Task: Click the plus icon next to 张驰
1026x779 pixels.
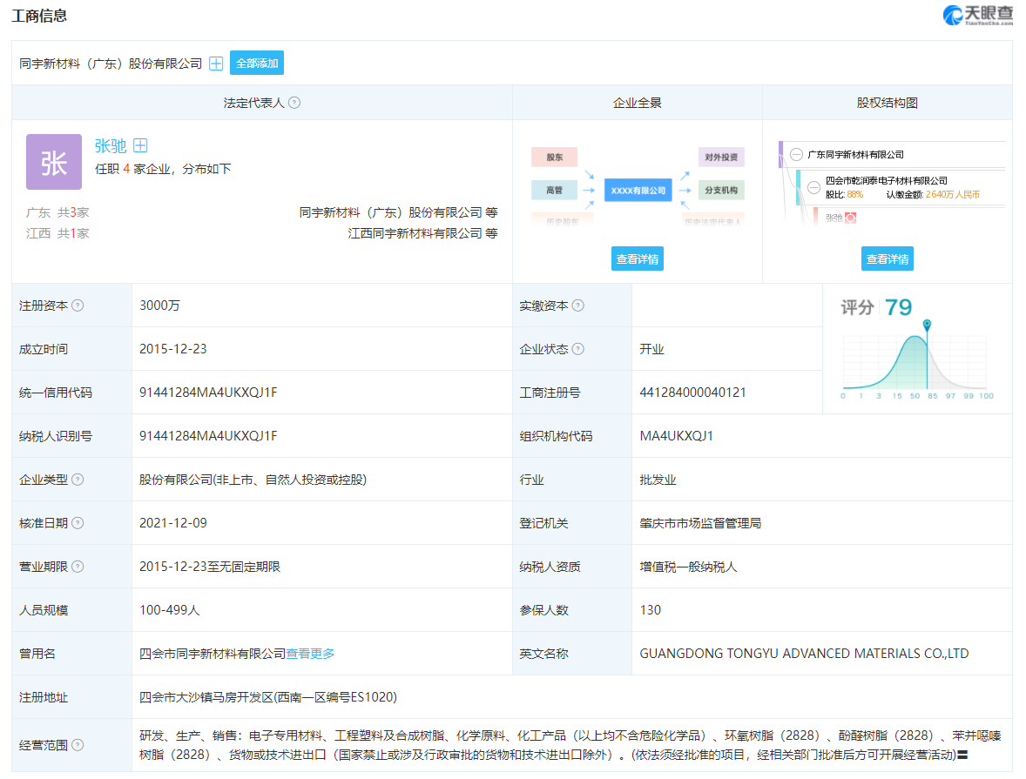Action: click(140, 146)
